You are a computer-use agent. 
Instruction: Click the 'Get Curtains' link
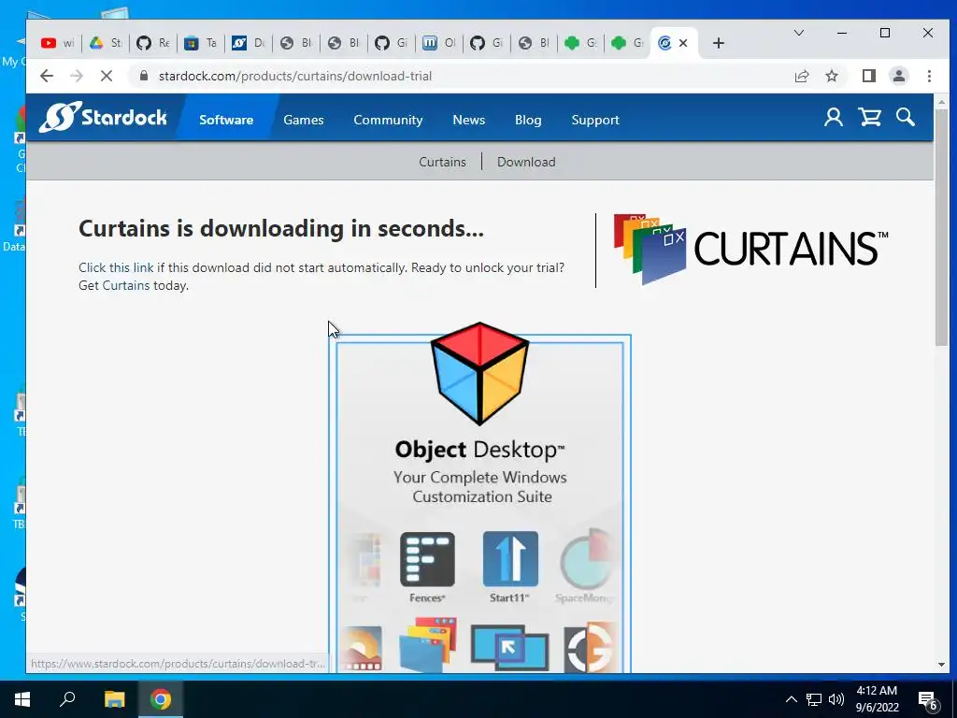(114, 285)
